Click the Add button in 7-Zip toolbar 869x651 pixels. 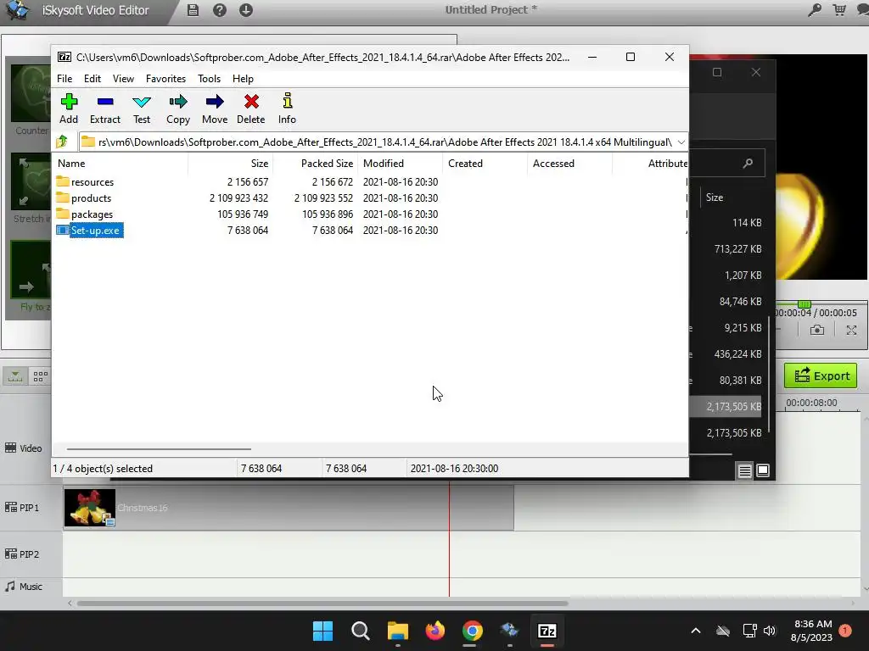click(69, 108)
